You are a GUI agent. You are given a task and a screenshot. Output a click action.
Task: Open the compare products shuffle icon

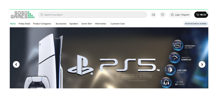(153, 15)
